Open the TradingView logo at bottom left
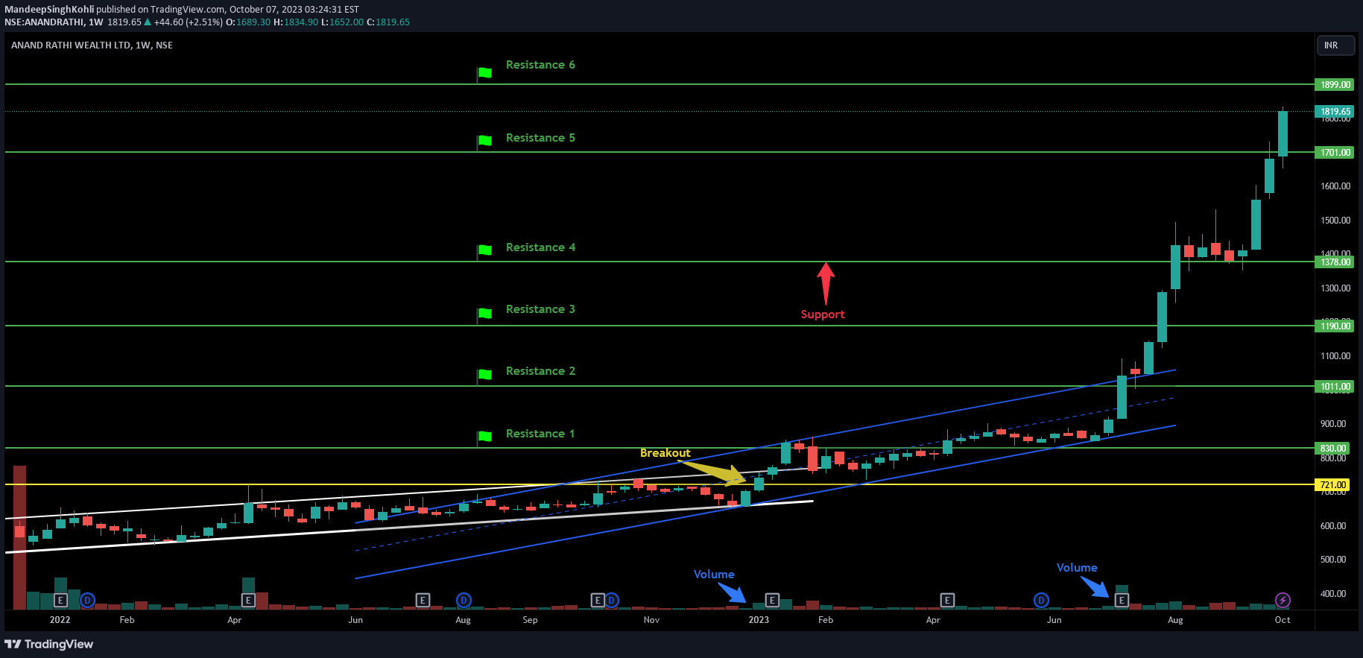Image resolution: width=1363 pixels, height=658 pixels. point(49,644)
